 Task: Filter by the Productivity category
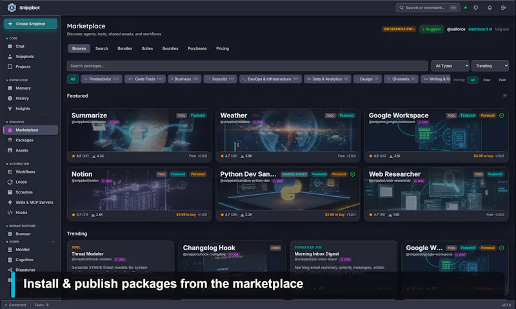point(101,79)
